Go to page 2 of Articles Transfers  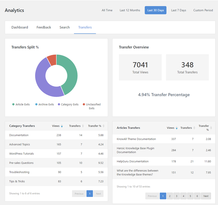click(x=170, y=196)
